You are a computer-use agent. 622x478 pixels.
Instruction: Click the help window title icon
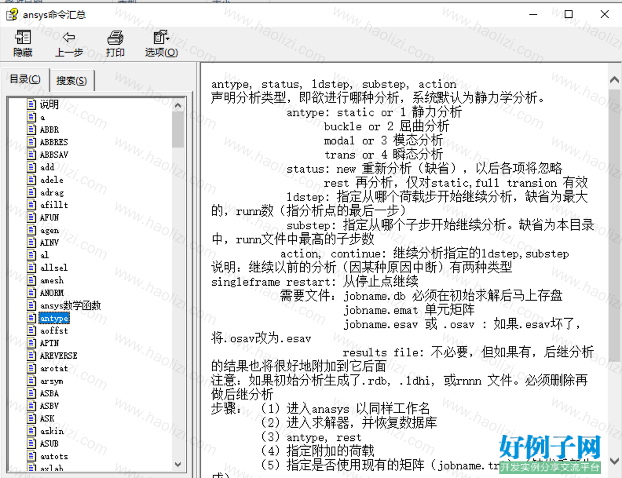(12, 15)
